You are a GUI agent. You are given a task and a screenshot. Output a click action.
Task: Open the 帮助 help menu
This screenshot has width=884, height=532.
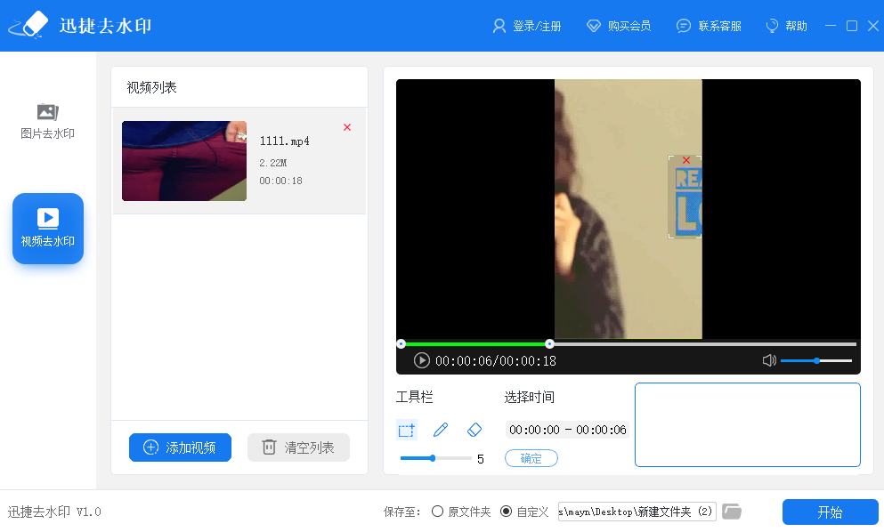pos(786,26)
